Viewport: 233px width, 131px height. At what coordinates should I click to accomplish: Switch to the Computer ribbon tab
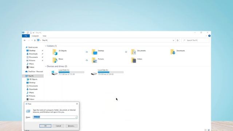coord(35,36)
